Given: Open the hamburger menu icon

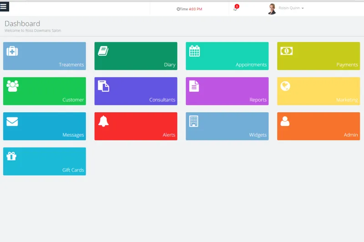Looking at the screenshot, I should click(4, 6).
